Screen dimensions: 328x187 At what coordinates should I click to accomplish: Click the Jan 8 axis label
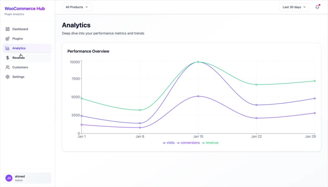(140, 137)
